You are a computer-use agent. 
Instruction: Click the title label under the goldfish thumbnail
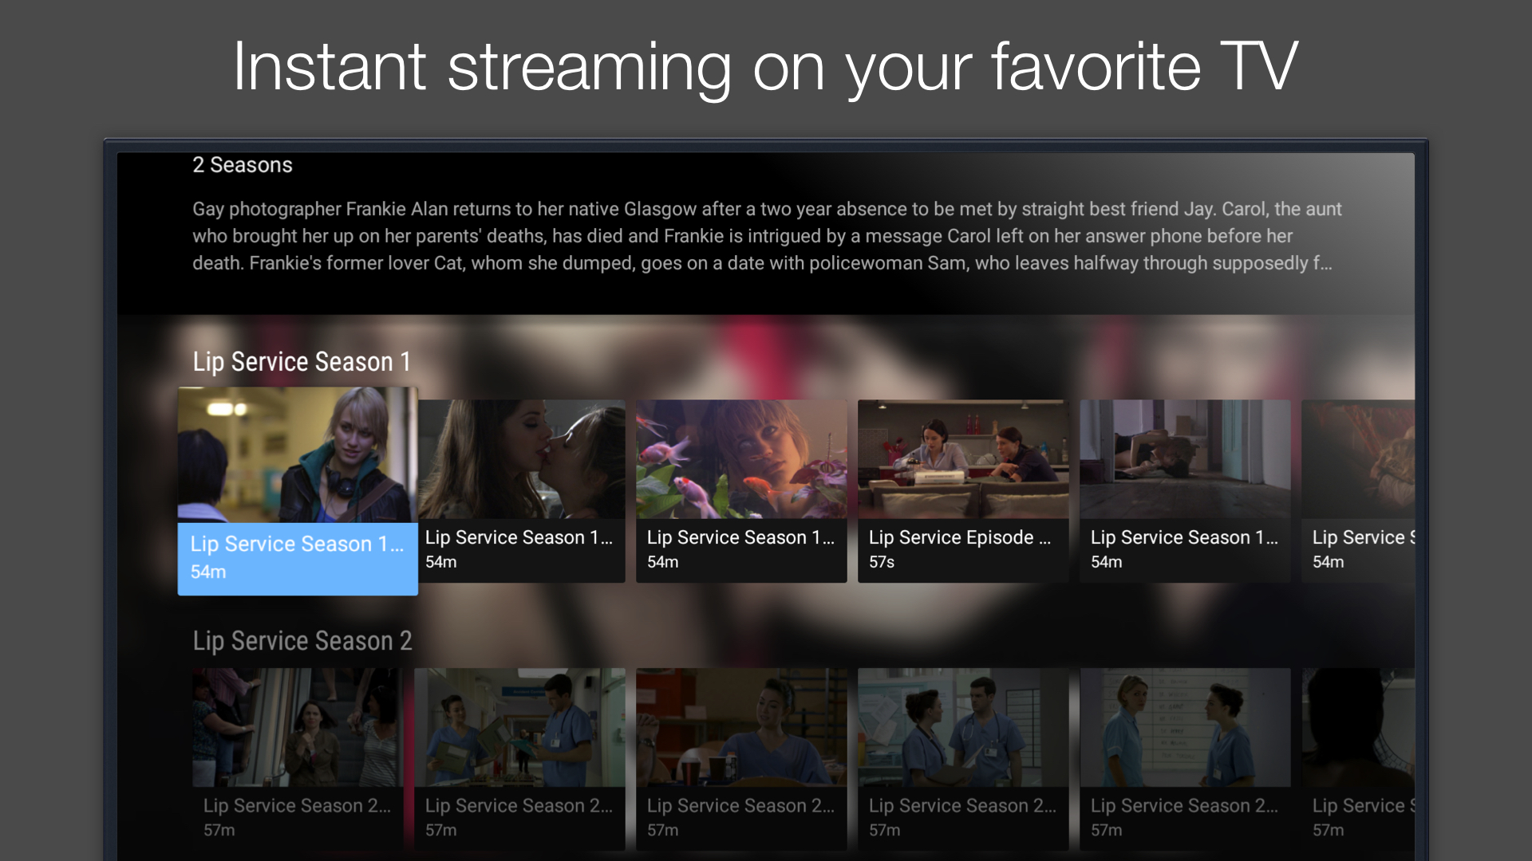[x=740, y=537]
